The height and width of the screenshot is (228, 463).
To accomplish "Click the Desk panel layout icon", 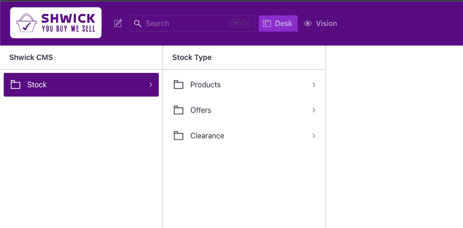I will 267,24.
